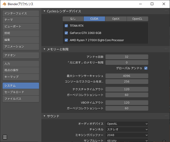Go to ビューポート preferences
The width and height of the screenshot is (170, 142).
21,26
